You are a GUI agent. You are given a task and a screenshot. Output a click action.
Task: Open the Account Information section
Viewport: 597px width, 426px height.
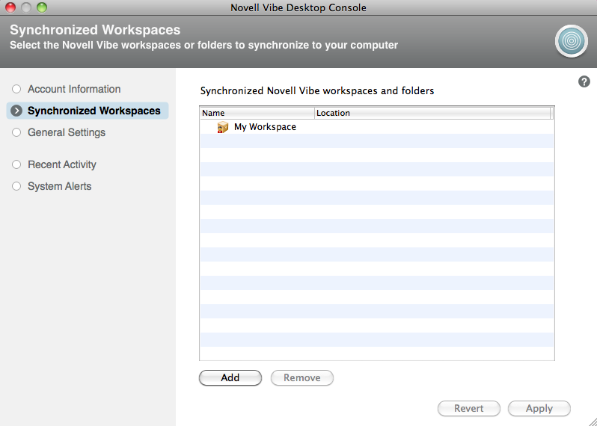74,89
